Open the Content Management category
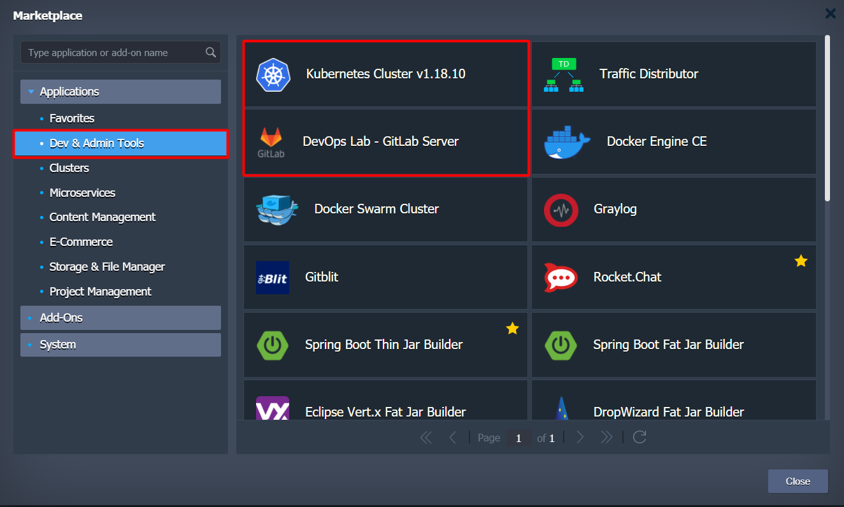 (x=103, y=217)
